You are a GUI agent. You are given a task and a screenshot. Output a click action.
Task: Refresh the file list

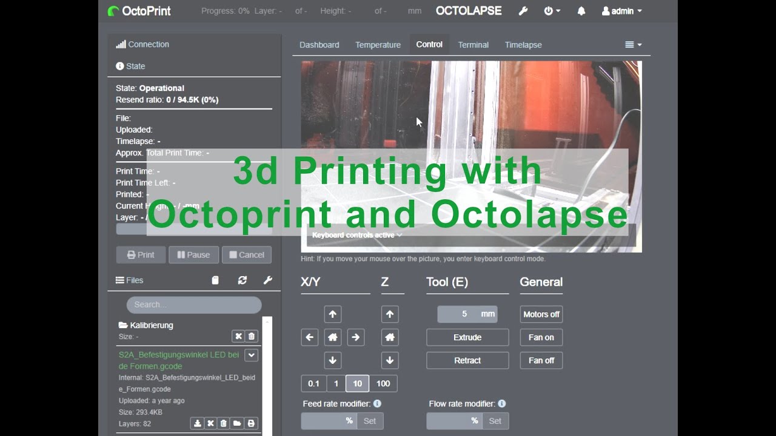(x=242, y=280)
